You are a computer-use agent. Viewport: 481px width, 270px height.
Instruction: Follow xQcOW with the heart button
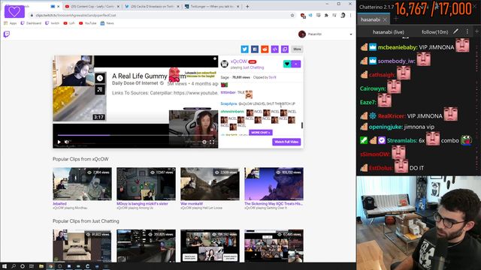pyautogui.click(x=287, y=64)
